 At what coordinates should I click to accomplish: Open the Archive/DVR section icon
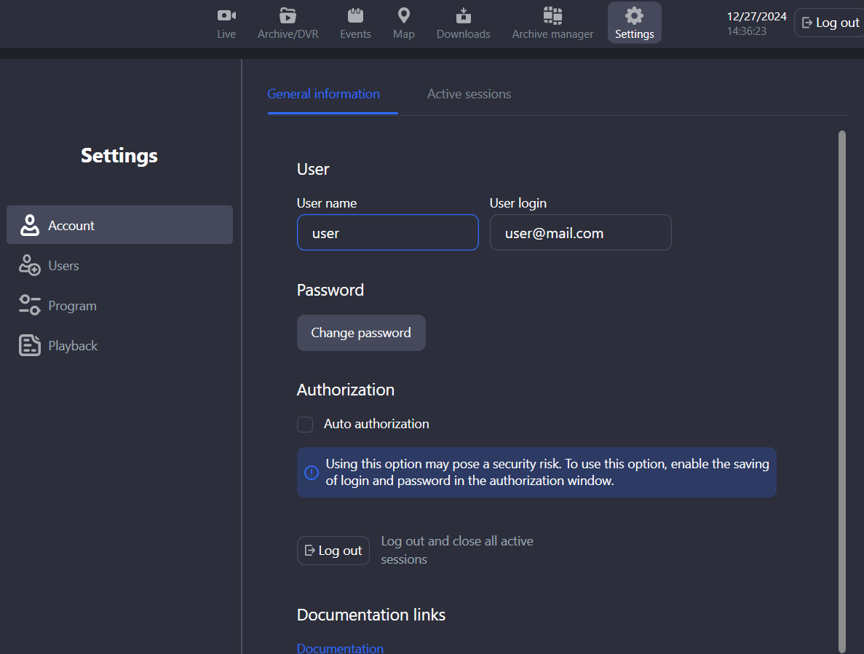[x=288, y=15]
